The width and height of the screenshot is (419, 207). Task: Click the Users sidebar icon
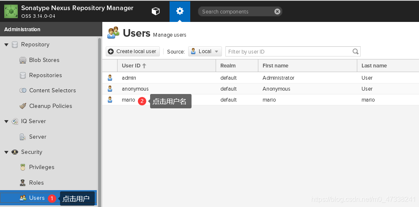(x=23, y=198)
